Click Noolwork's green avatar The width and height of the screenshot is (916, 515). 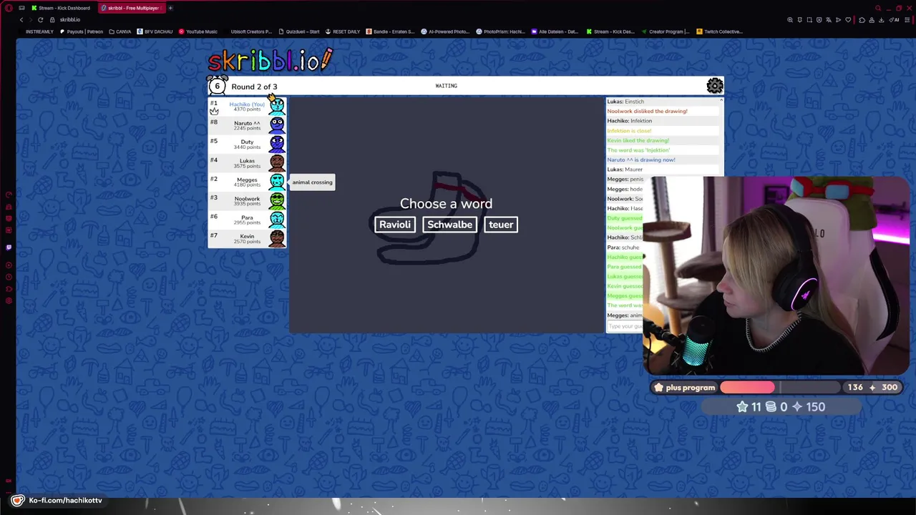(x=277, y=200)
